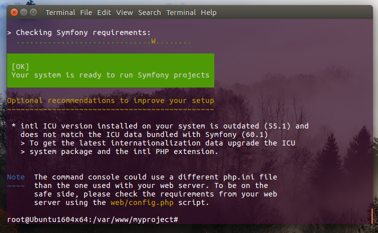378x233 pixels.
Task: Open the second Terminal menu beside Help
Action: click(x=181, y=12)
